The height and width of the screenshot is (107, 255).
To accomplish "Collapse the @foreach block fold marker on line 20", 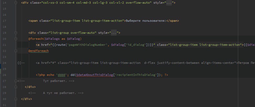I will point(16,39).
